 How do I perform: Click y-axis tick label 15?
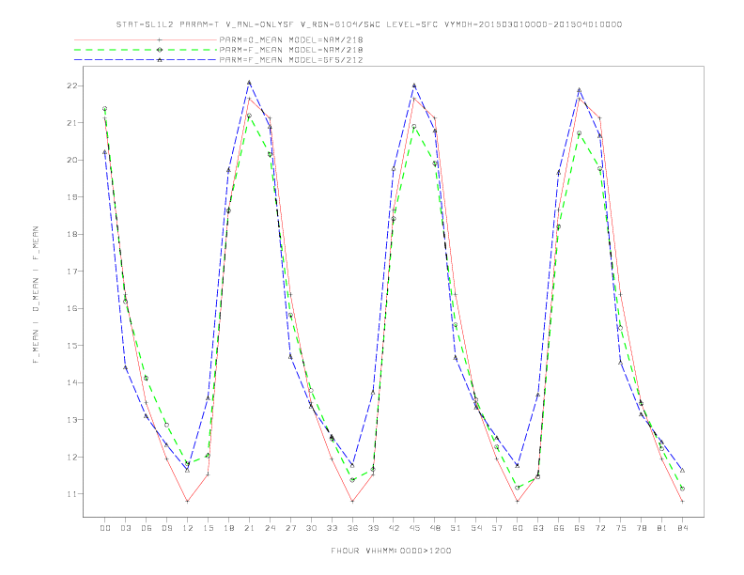point(72,346)
